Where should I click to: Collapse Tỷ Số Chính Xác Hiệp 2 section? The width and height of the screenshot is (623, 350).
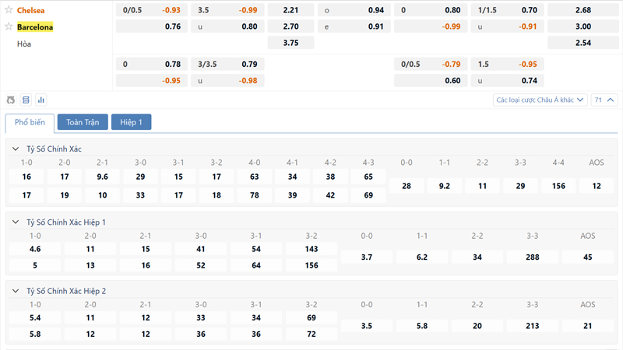pos(16,290)
